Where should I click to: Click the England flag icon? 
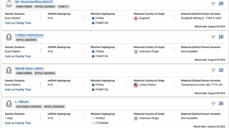pyautogui.click(x=136, y=18)
